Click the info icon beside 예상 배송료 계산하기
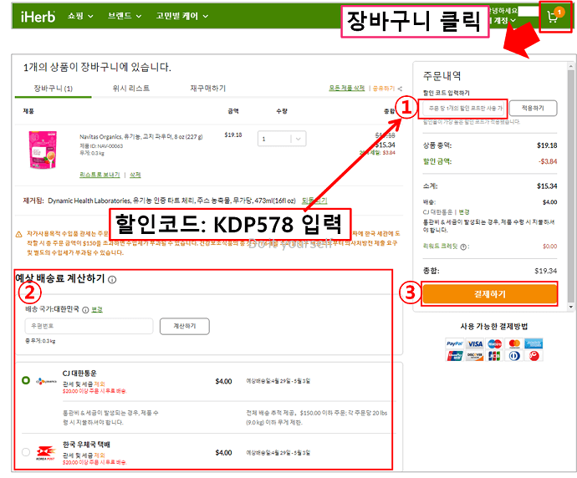The width and height of the screenshot is (577, 478). (x=113, y=279)
